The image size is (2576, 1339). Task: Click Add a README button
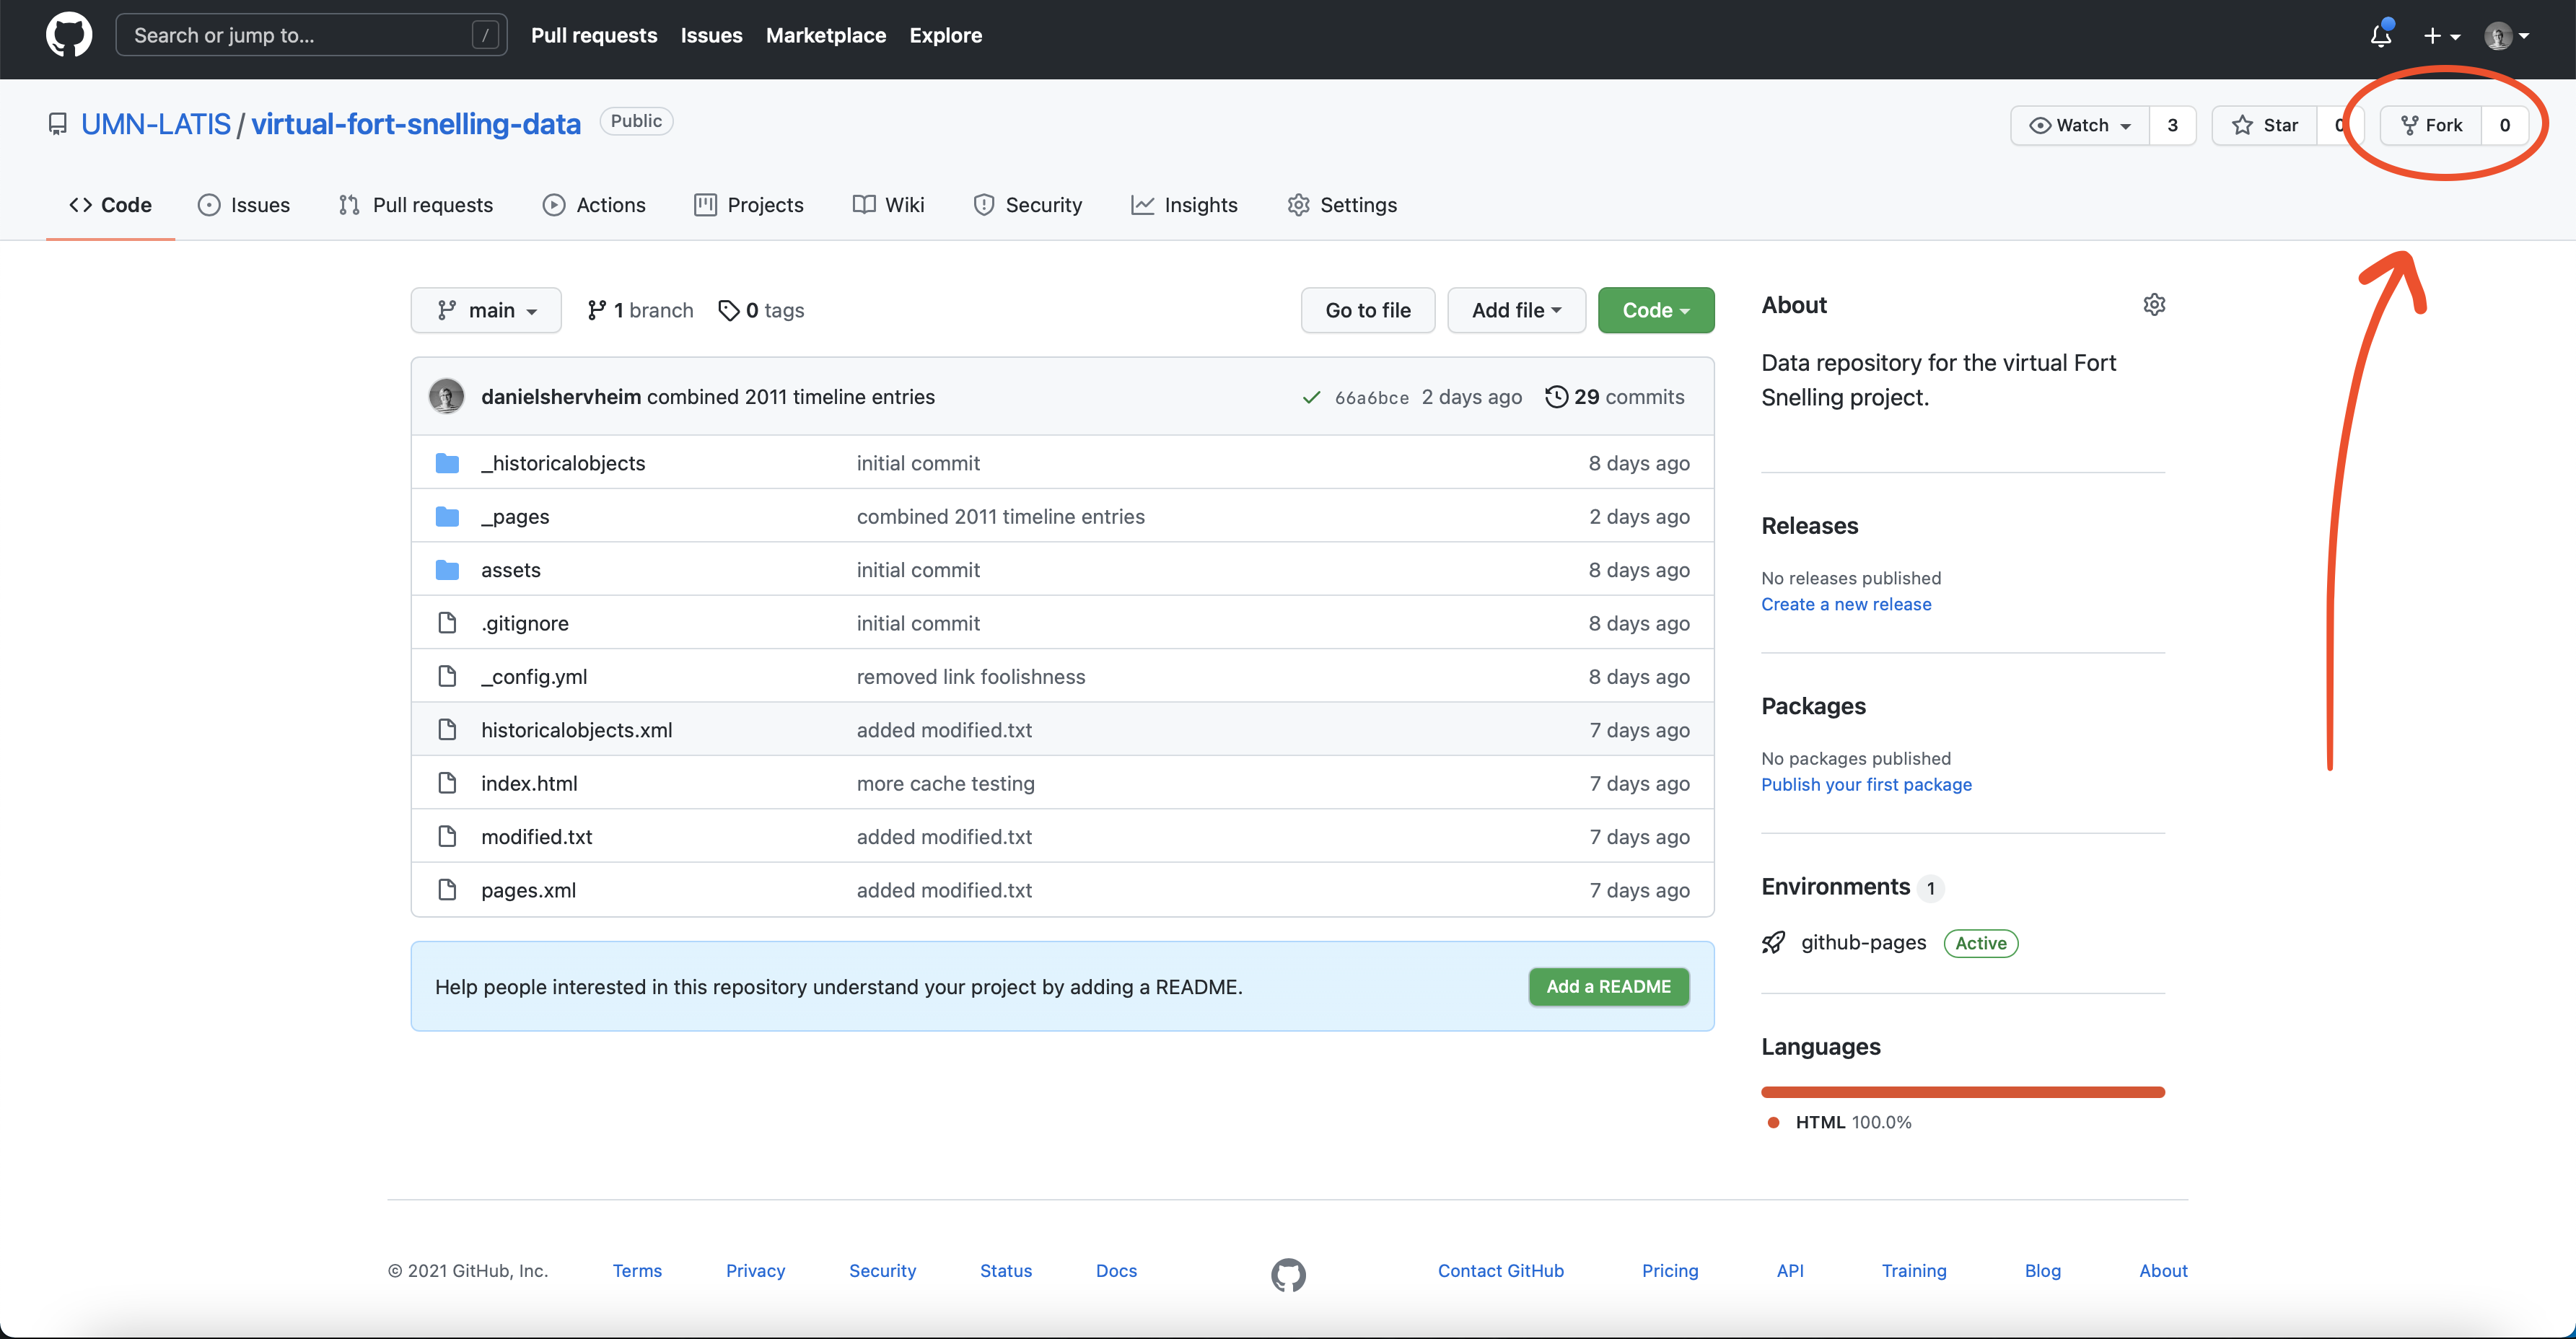[x=1609, y=986]
